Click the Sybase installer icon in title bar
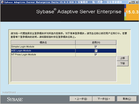The height and width of the screenshot is (104, 139). [x=2, y=2]
